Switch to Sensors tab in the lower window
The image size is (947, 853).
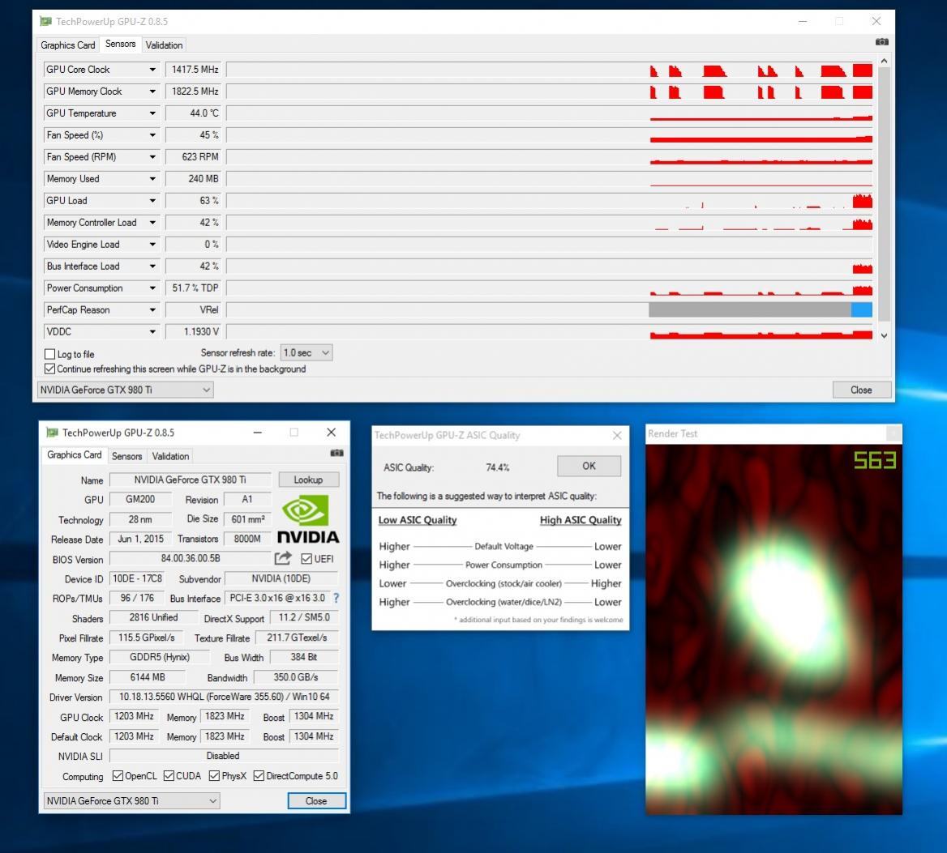click(126, 457)
